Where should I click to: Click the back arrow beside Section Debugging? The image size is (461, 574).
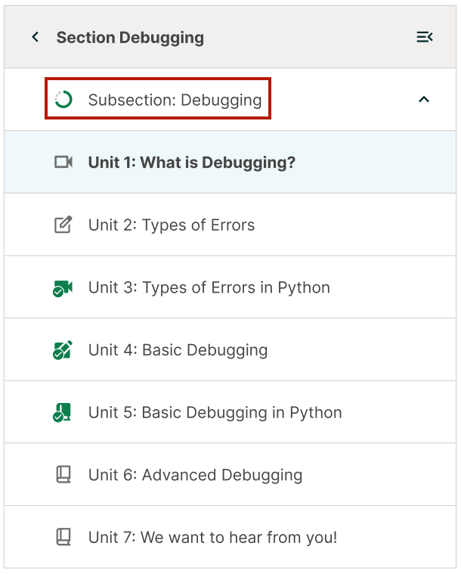(35, 37)
